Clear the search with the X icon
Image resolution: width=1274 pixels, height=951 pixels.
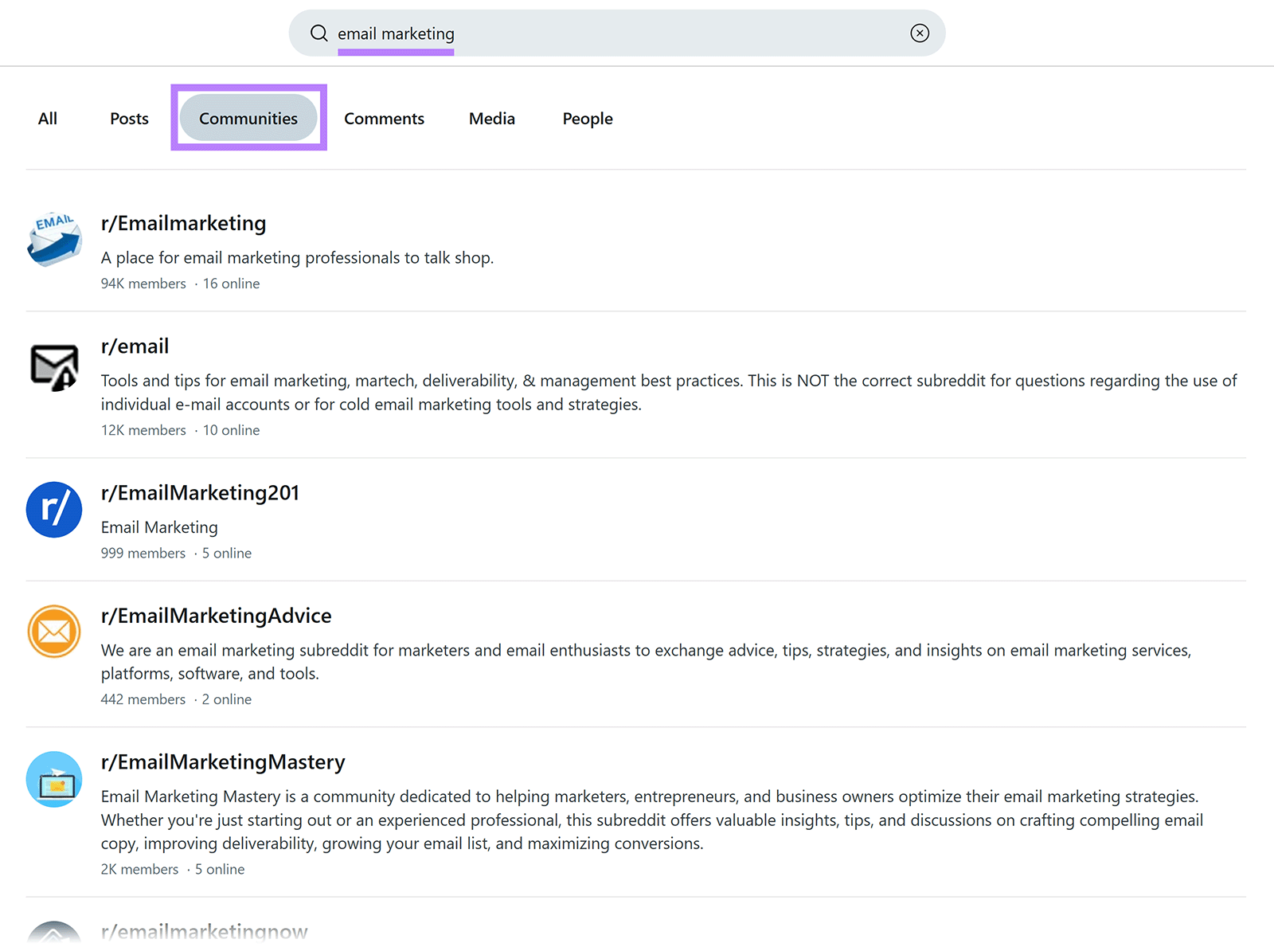(920, 33)
